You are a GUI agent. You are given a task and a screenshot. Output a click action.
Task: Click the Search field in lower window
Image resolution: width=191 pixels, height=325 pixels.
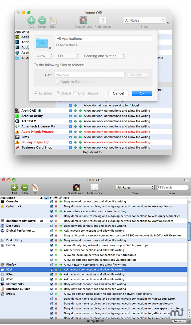(x=173, y=187)
